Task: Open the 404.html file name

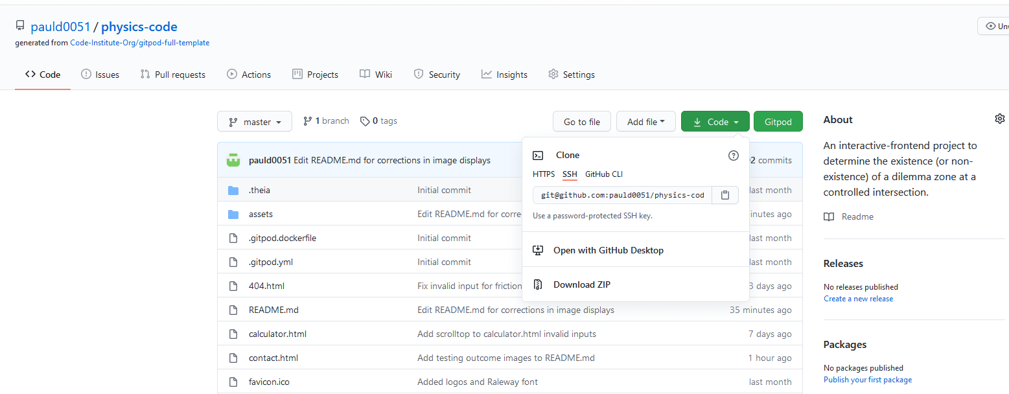Action: (x=266, y=286)
